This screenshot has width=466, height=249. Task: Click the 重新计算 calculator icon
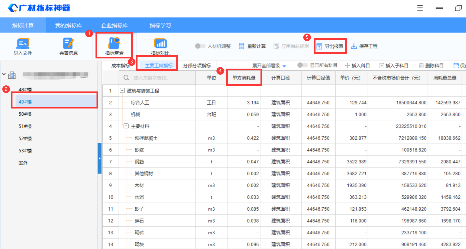click(241, 46)
